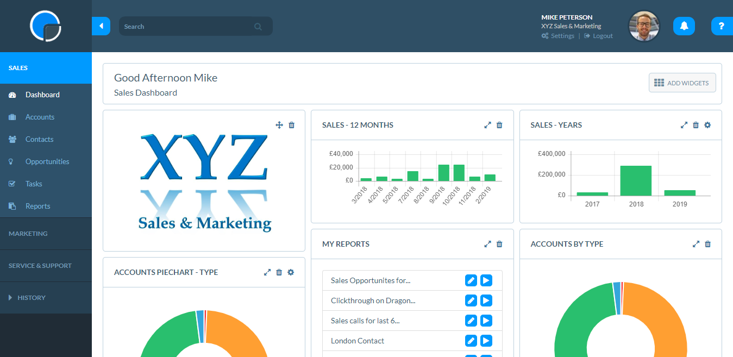This screenshot has height=357, width=733.
Task: Click the MIKE PETERSON user name
Action: (x=567, y=17)
